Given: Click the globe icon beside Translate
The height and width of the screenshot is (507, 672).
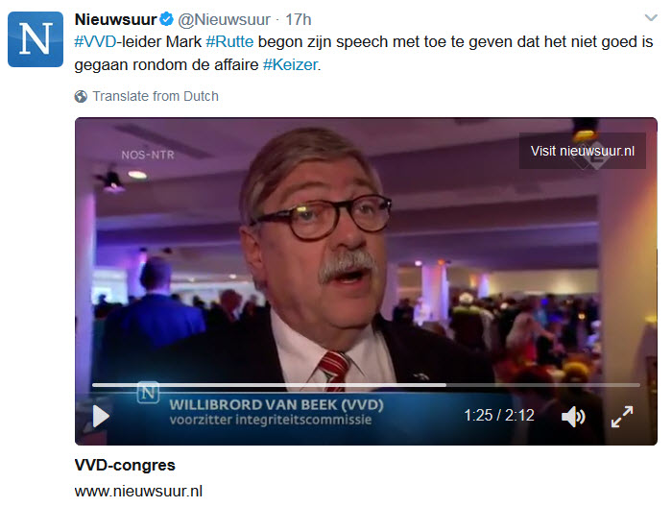Looking at the screenshot, I should click(81, 96).
